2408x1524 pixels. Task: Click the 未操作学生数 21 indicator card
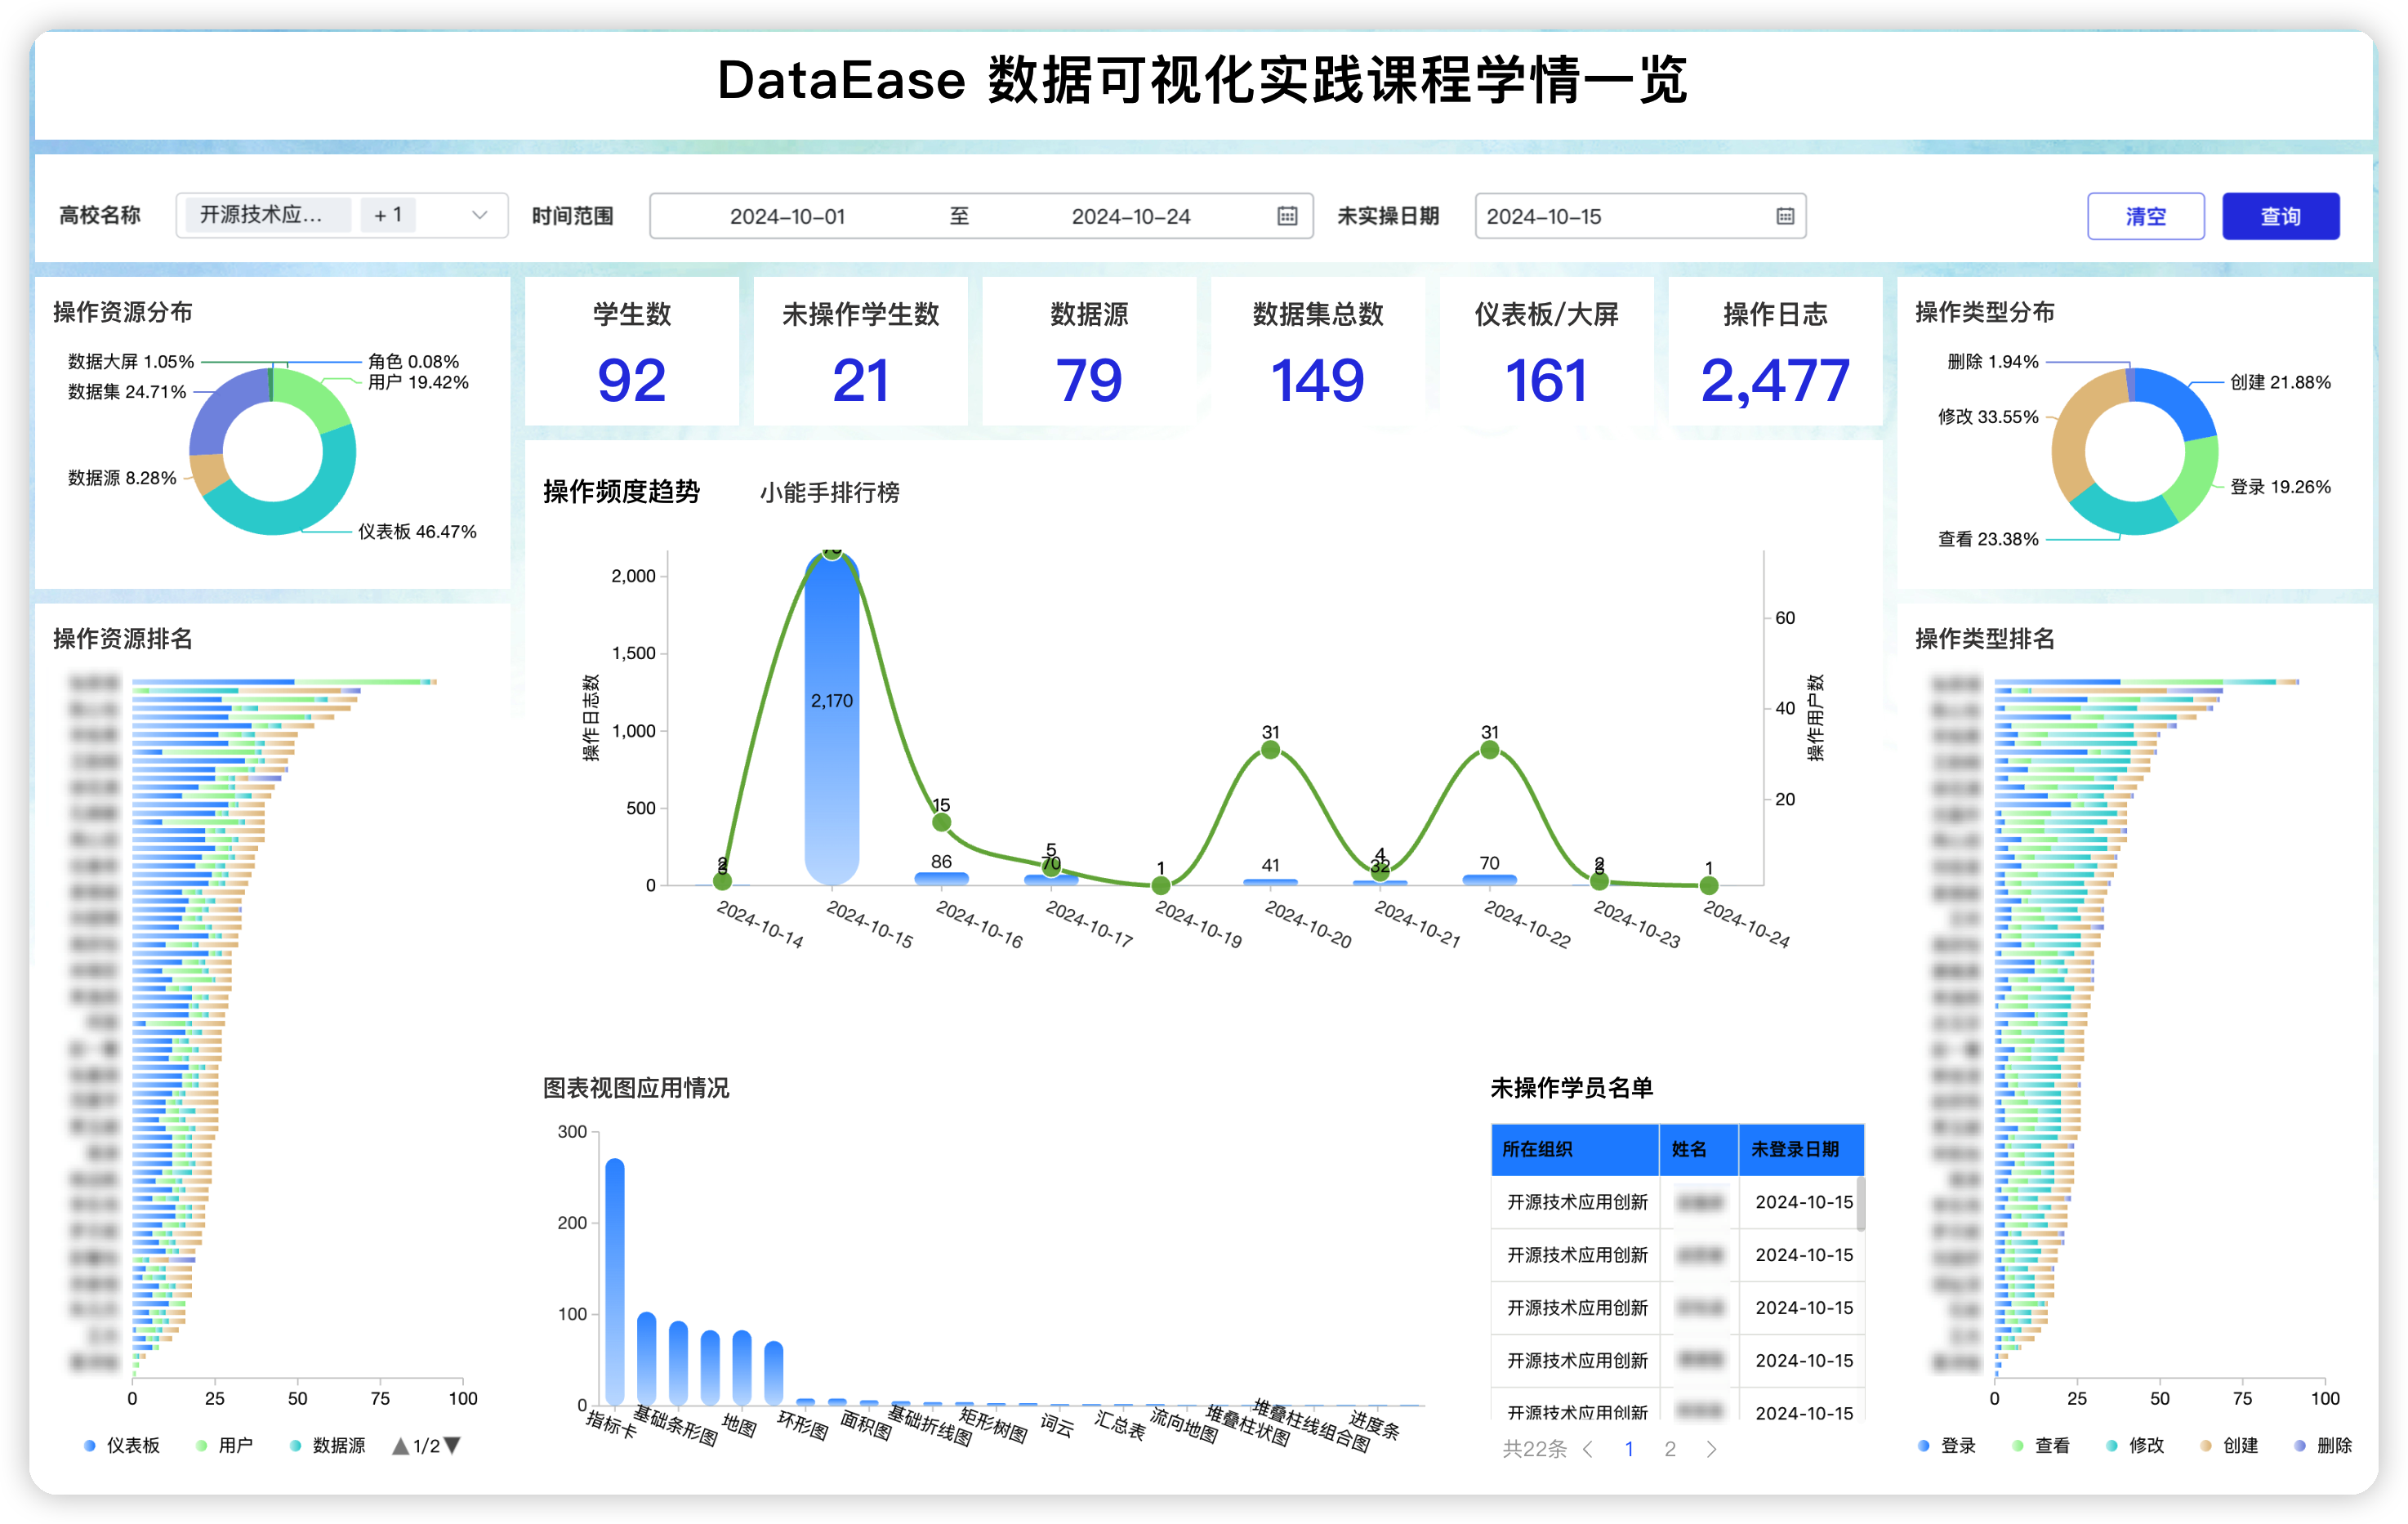tap(860, 351)
